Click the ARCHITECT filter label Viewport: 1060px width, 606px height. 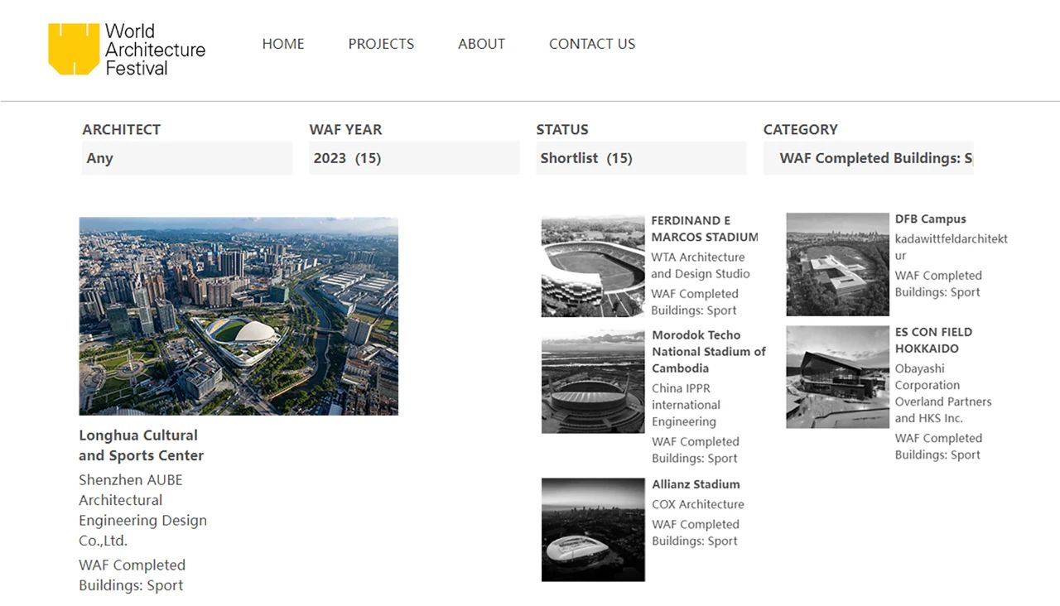122,129
